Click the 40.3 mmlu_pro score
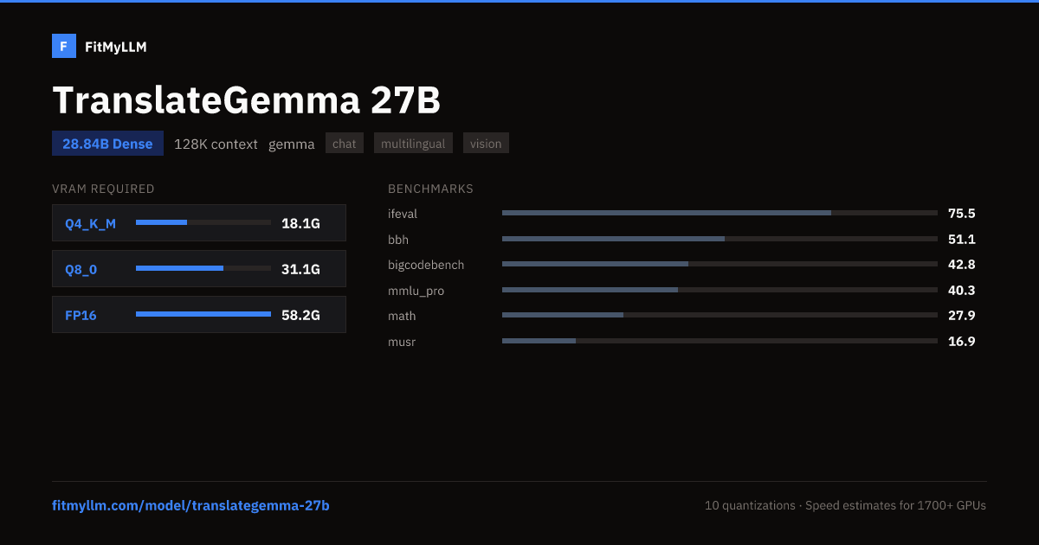The height and width of the screenshot is (545, 1039). [962, 290]
